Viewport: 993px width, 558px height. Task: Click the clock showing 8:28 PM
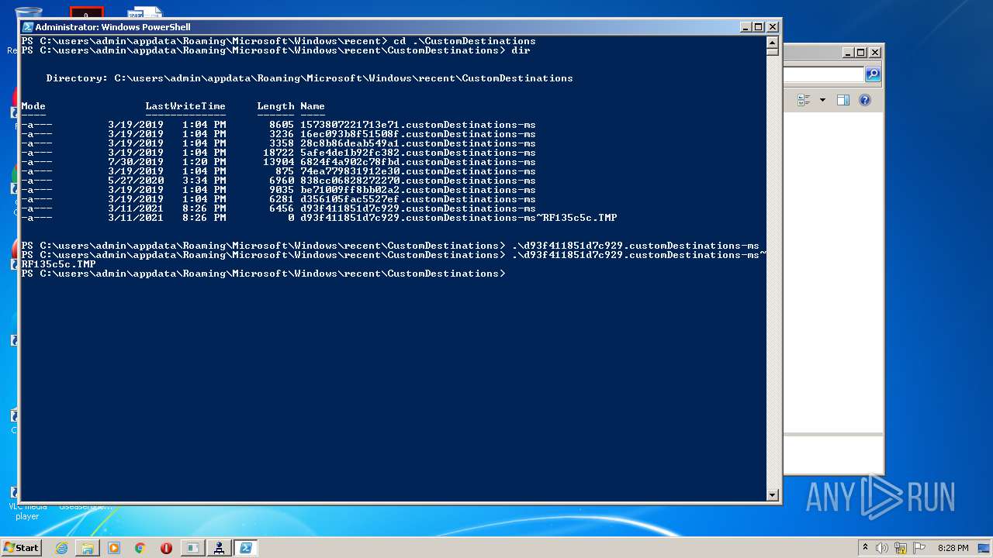[953, 548]
